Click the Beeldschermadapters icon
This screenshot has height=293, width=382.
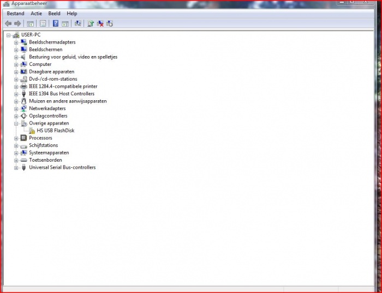23,42
